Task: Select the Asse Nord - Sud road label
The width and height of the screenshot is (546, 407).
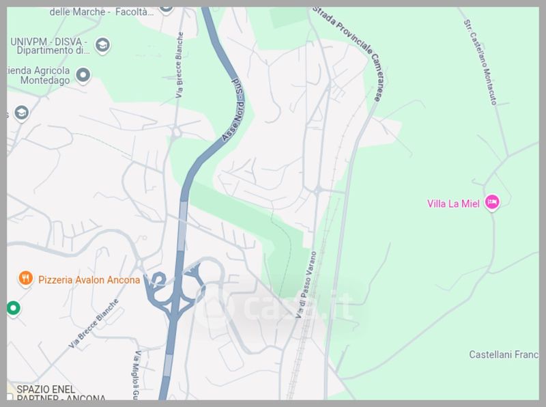Action: click(233, 111)
